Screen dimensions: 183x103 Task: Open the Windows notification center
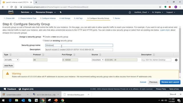pyautogui.click(x=179, y=100)
